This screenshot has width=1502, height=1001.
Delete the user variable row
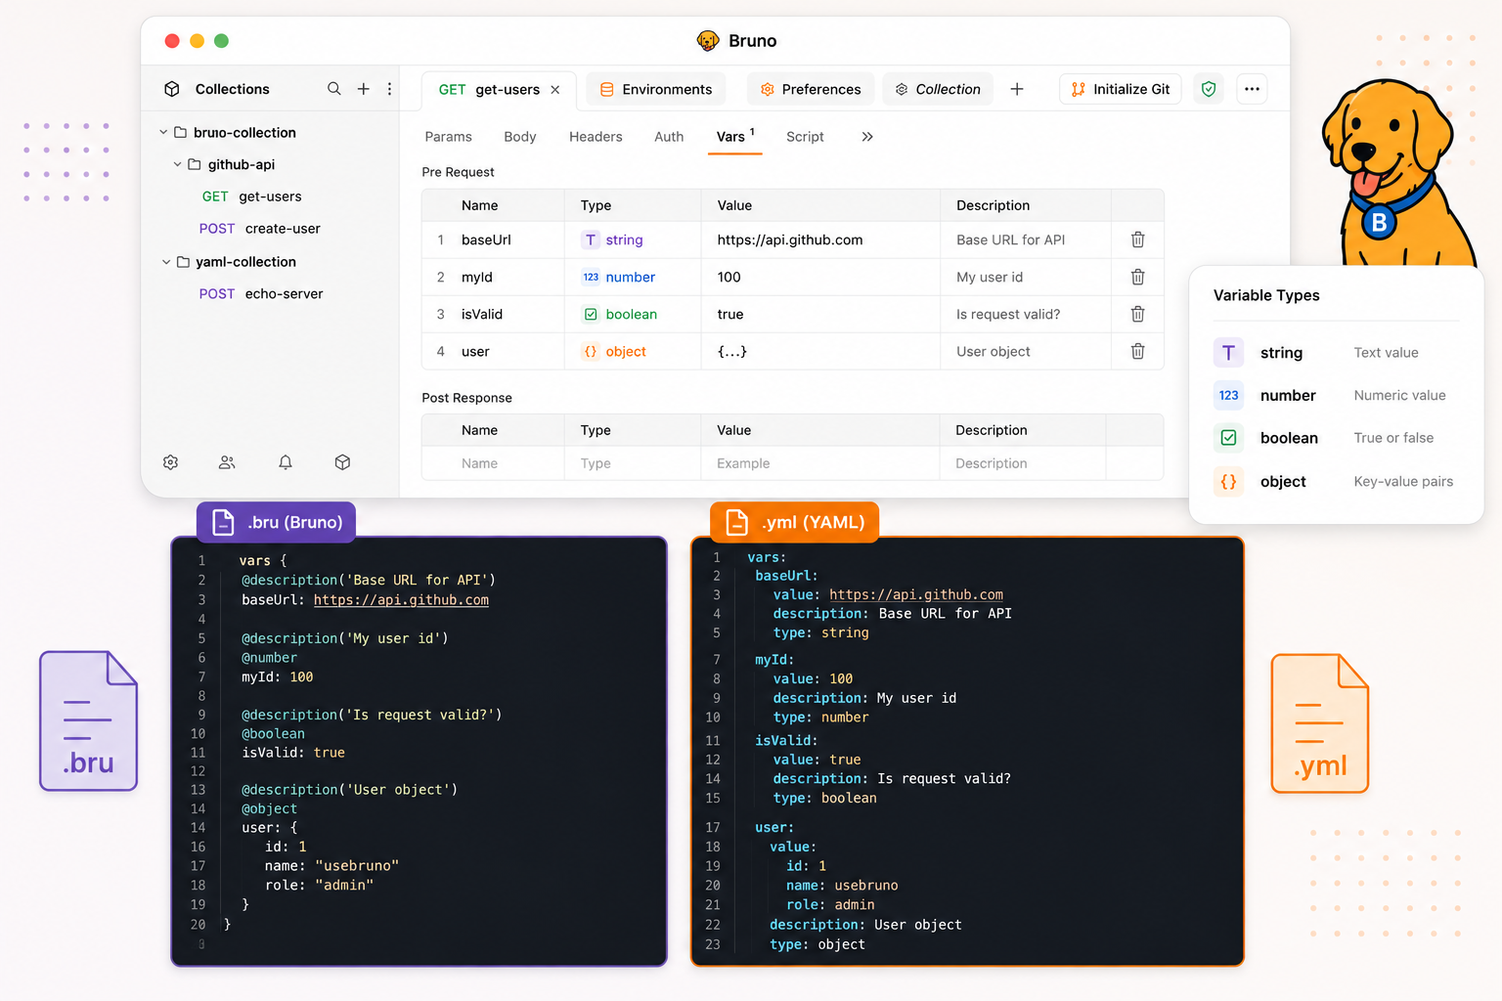1138,351
